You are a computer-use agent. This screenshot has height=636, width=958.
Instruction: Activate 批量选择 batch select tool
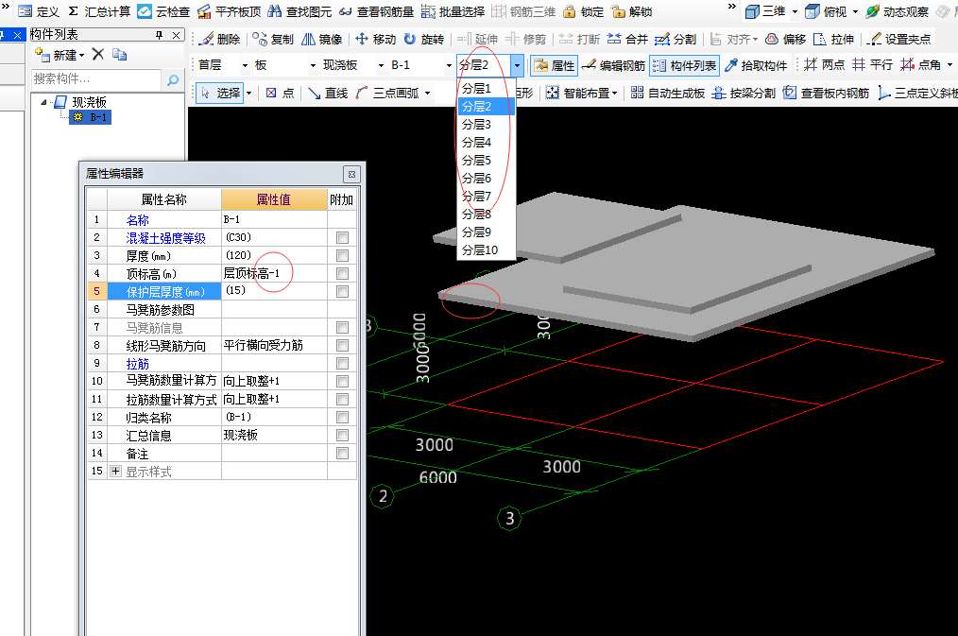coord(453,11)
